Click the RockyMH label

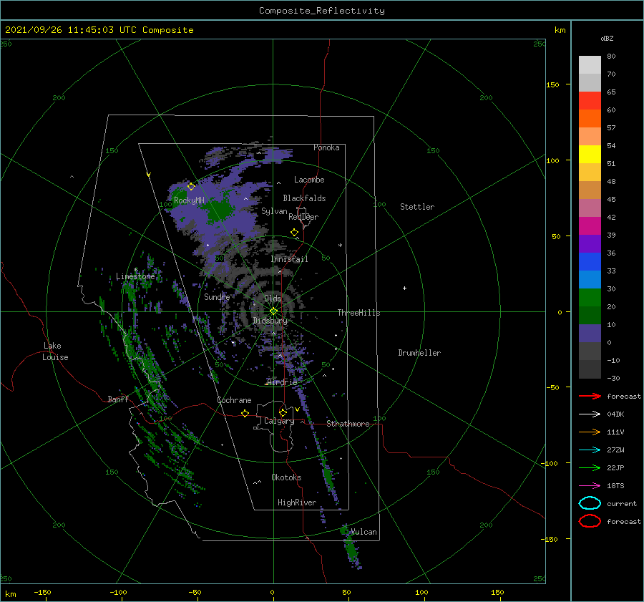pyautogui.click(x=189, y=200)
